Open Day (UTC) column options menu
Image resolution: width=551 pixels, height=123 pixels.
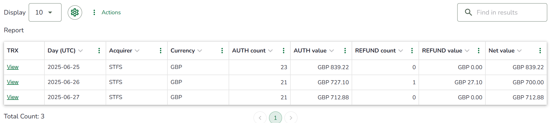click(99, 51)
